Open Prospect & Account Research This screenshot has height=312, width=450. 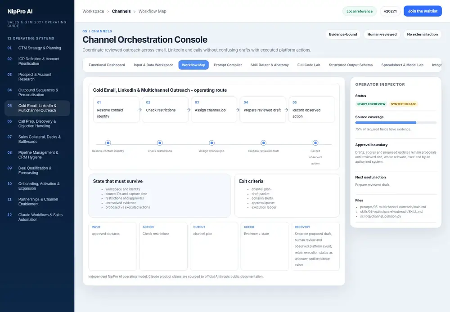pyautogui.click(x=37, y=77)
